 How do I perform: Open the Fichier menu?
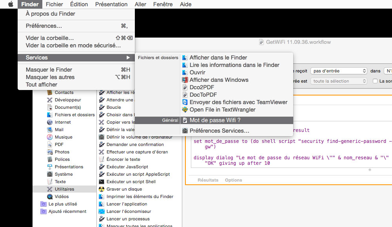[54, 4]
